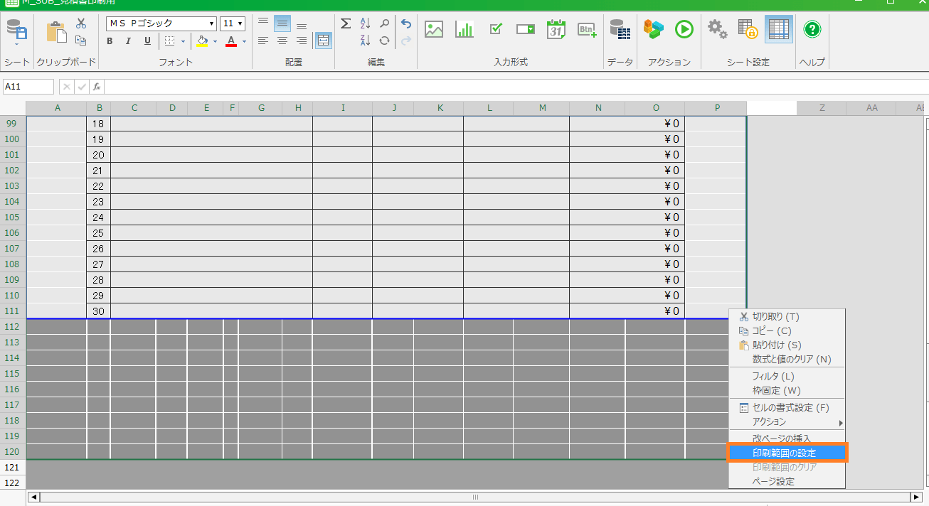This screenshot has height=506, width=929.
Task: Expand the cell border style dropdown arrow
Action: pos(183,41)
